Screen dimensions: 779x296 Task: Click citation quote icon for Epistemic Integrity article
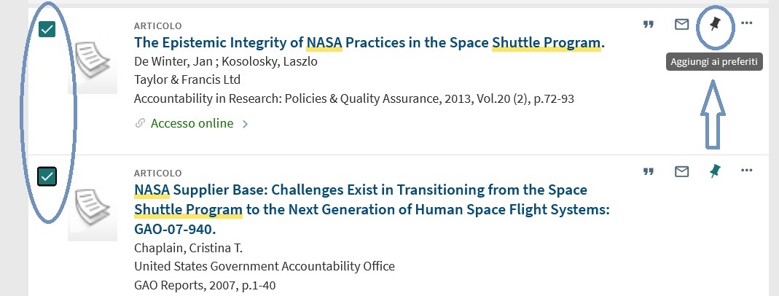coord(648,24)
